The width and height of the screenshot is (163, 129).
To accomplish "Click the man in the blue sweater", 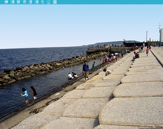I will tap(86, 71).
